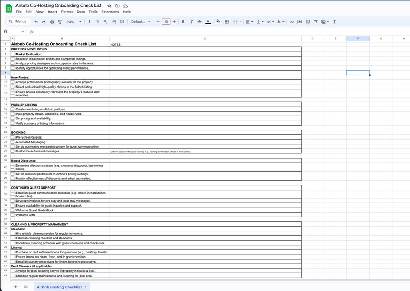Screen dimensions: 410x291
Task: Open the name box dropdown arrow
Action: pos(23,32)
